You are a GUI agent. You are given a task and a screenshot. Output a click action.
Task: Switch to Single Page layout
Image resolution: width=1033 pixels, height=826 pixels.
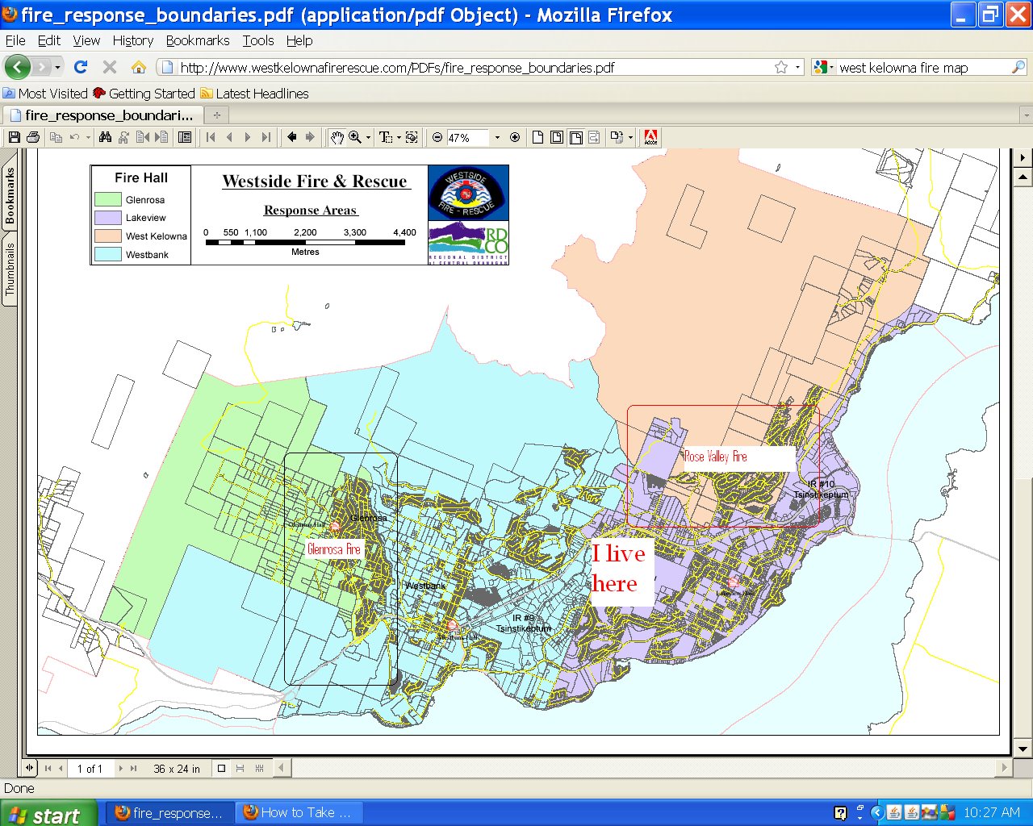(x=223, y=769)
